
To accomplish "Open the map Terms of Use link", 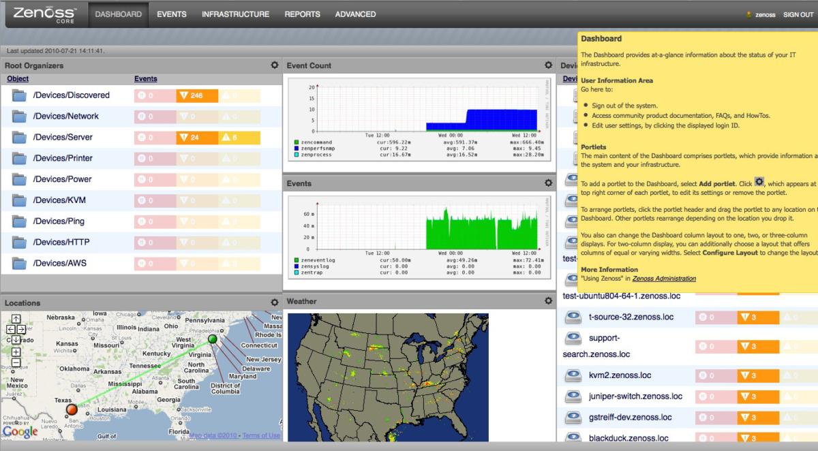I will [x=261, y=436].
